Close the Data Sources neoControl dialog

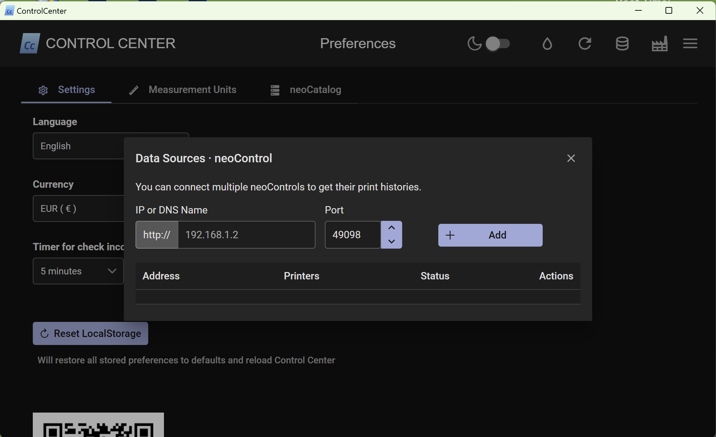(571, 158)
